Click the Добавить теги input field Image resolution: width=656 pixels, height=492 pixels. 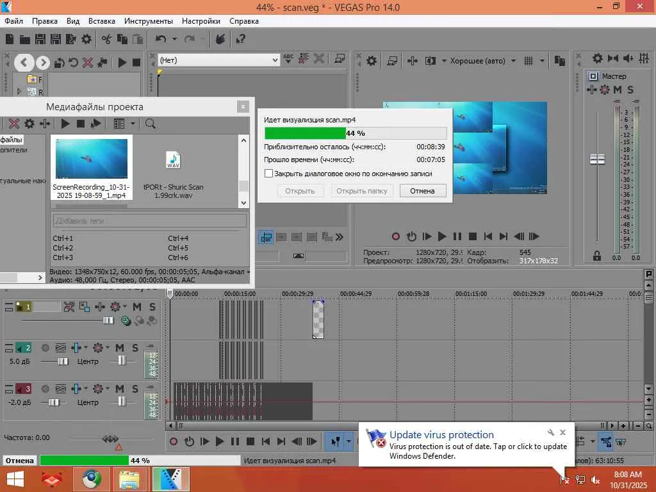click(x=150, y=221)
